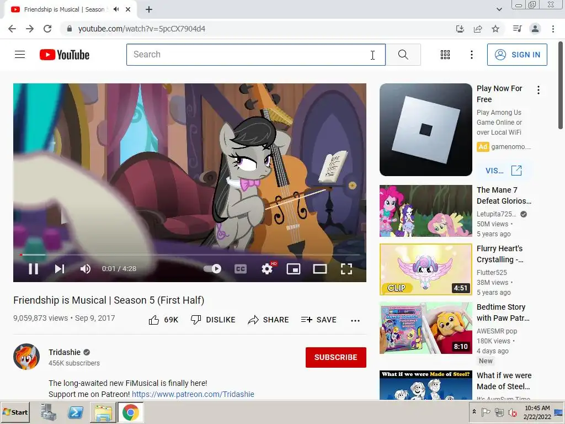Viewport: 565px width, 424px height.
Task: Show hidden tray icons
Action: coord(474,412)
